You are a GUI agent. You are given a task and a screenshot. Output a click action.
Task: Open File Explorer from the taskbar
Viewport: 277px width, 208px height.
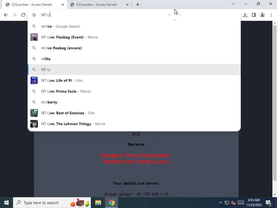tap(98, 203)
